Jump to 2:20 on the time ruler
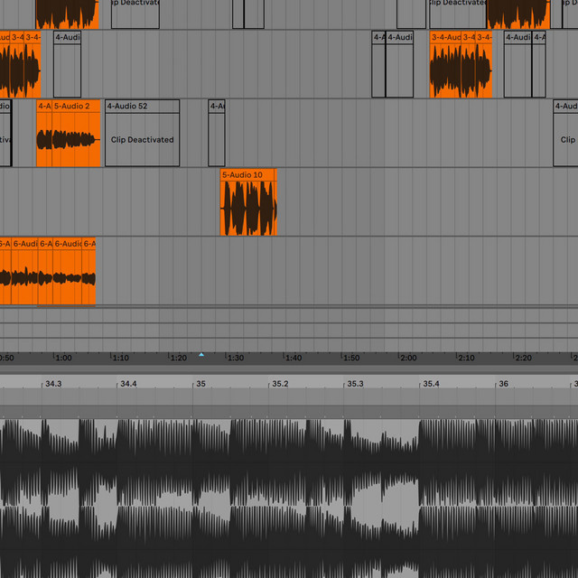 tap(524, 358)
